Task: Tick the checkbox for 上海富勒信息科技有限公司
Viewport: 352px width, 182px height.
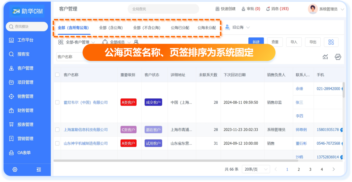Action: coord(57,130)
